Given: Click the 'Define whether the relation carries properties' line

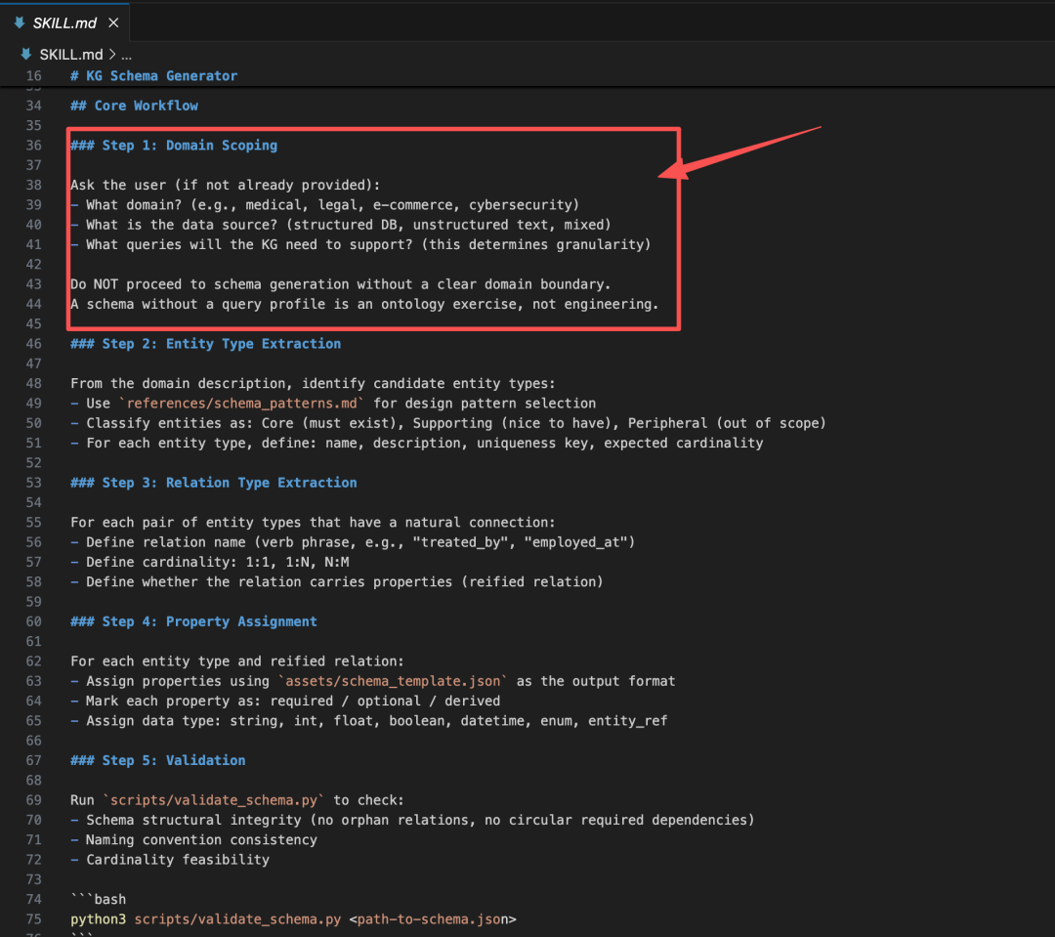Looking at the screenshot, I should (x=337, y=582).
